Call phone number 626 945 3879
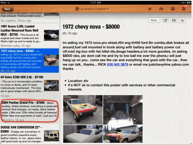 [x=118, y=64]
